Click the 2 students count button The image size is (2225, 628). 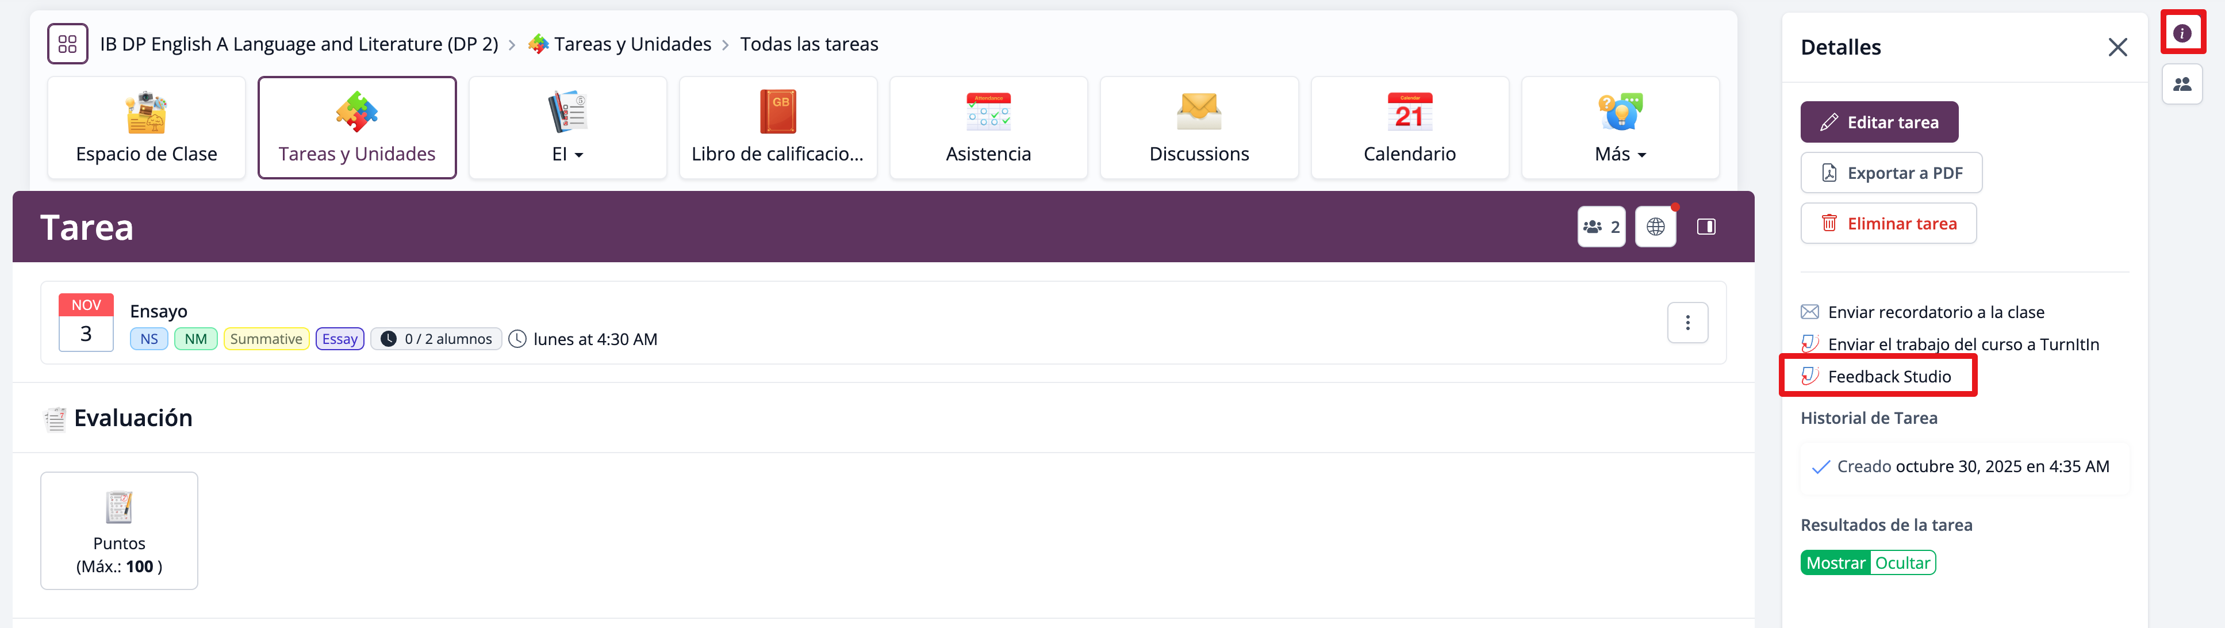pos(1601,227)
